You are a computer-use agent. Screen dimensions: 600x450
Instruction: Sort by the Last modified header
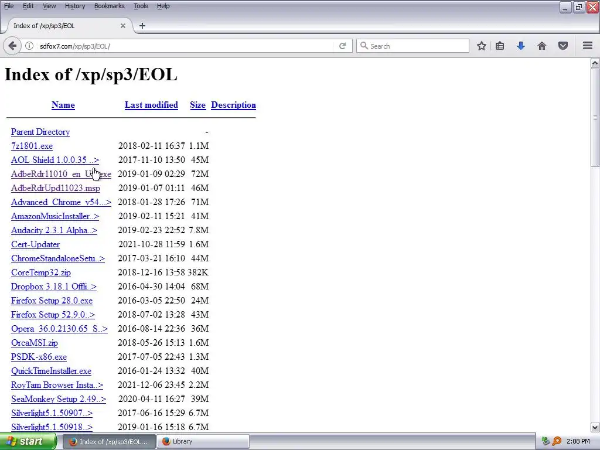151,105
